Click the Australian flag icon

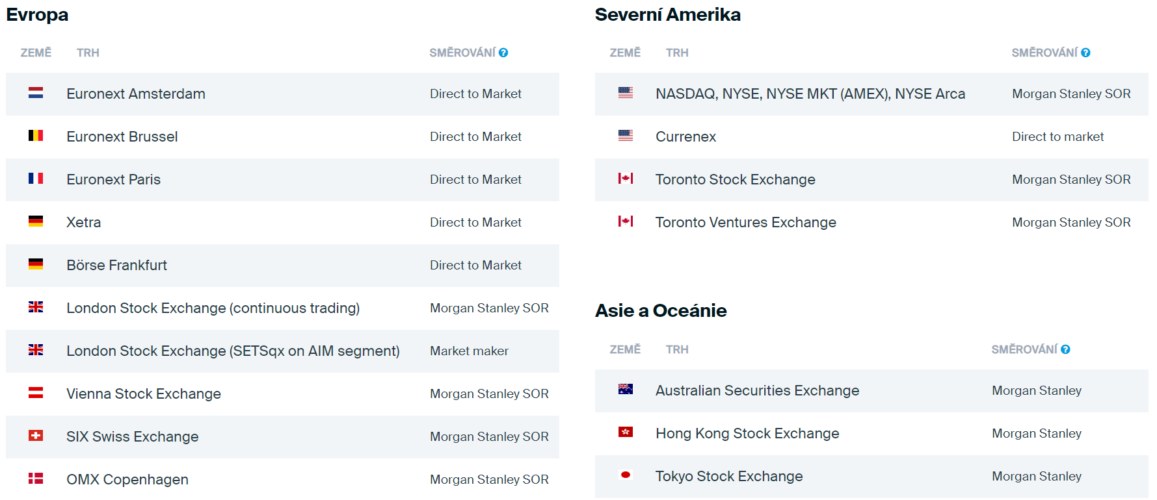tap(626, 390)
